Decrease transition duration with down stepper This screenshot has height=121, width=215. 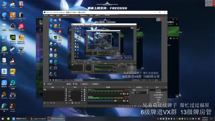(147, 93)
